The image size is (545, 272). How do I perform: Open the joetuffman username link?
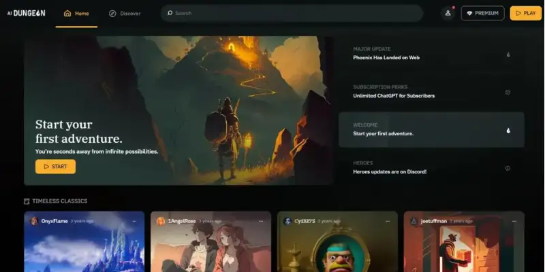[433, 221]
